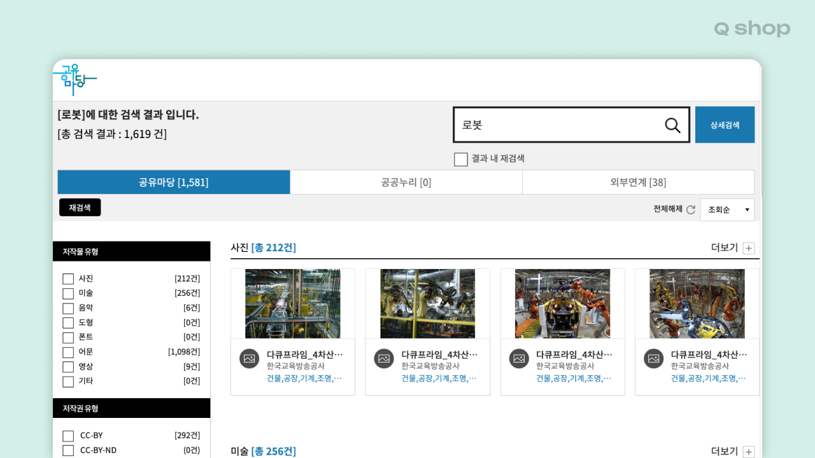Click 사진 [총 212건] section heading
This screenshot has width=815, height=458.
(x=263, y=247)
